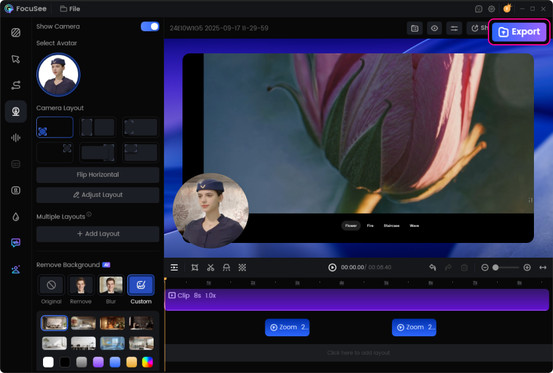Viewport: 553px width, 373px height.
Task: Open the background settings panel in sidebar
Action: click(x=16, y=33)
